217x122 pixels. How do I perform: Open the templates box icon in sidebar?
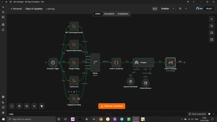pos(3,97)
